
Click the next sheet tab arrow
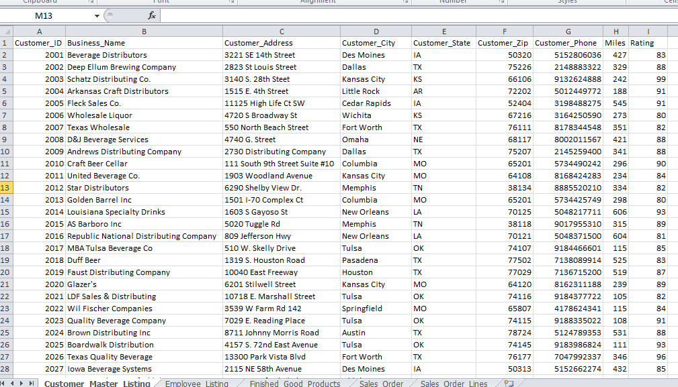pos(22,383)
